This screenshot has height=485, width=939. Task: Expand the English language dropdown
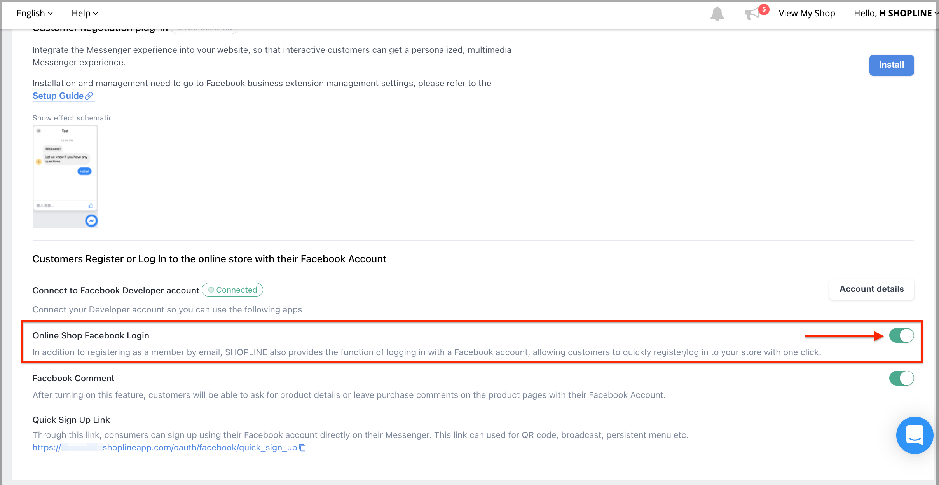point(34,13)
